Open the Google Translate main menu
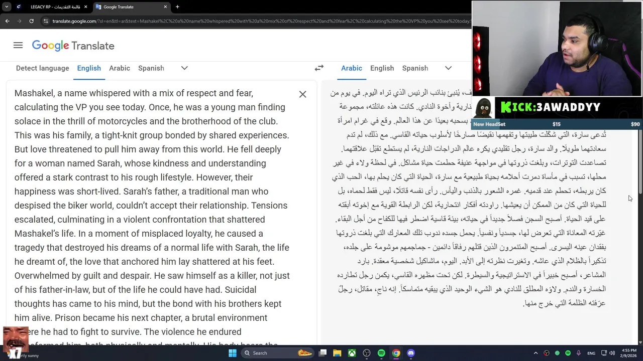The width and height of the screenshot is (643, 361). 18,46
